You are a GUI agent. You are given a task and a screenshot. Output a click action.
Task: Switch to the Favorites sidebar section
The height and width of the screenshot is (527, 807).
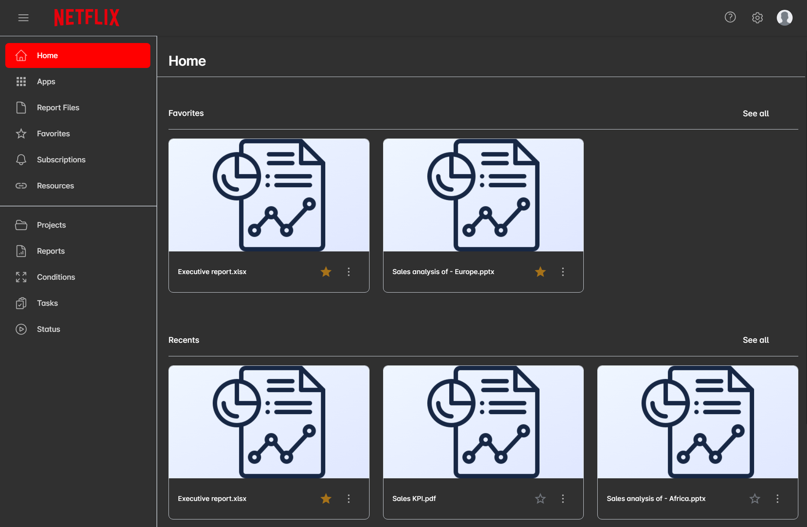(53, 133)
